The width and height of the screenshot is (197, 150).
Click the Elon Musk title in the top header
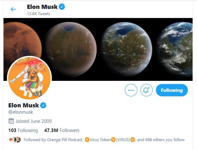pyautogui.click(x=42, y=7)
